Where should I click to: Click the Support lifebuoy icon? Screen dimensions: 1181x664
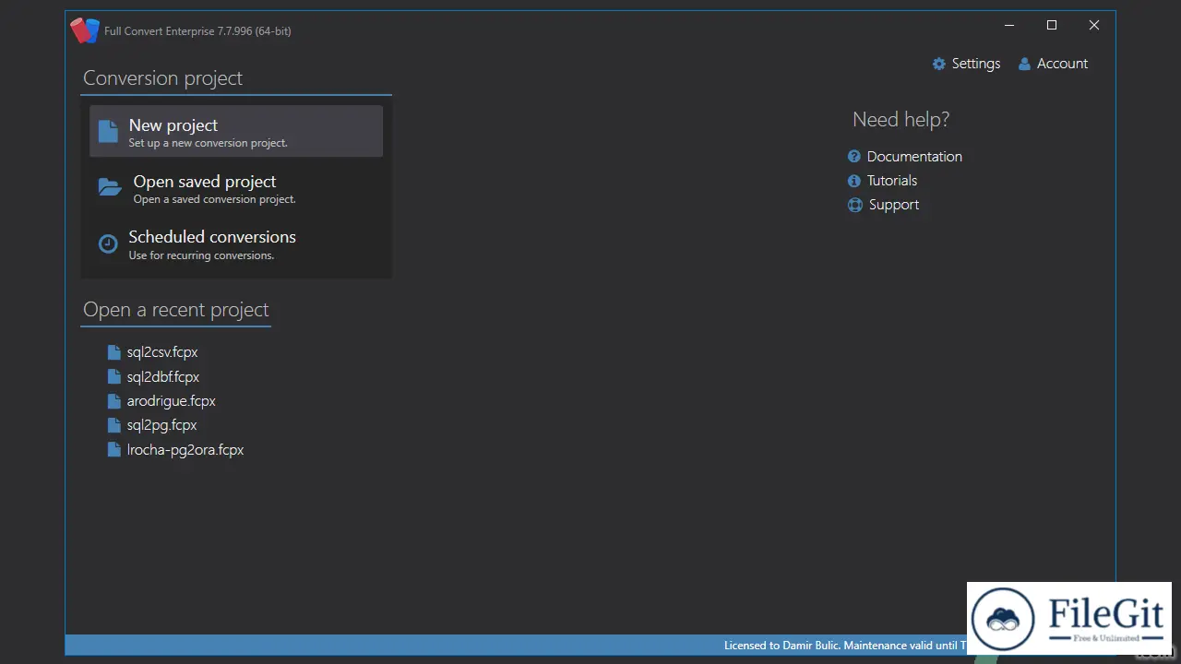[x=855, y=205]
